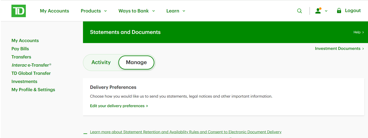Click the Statements and Documents heading
The image size is (368, 138).
tap(125, 32)
